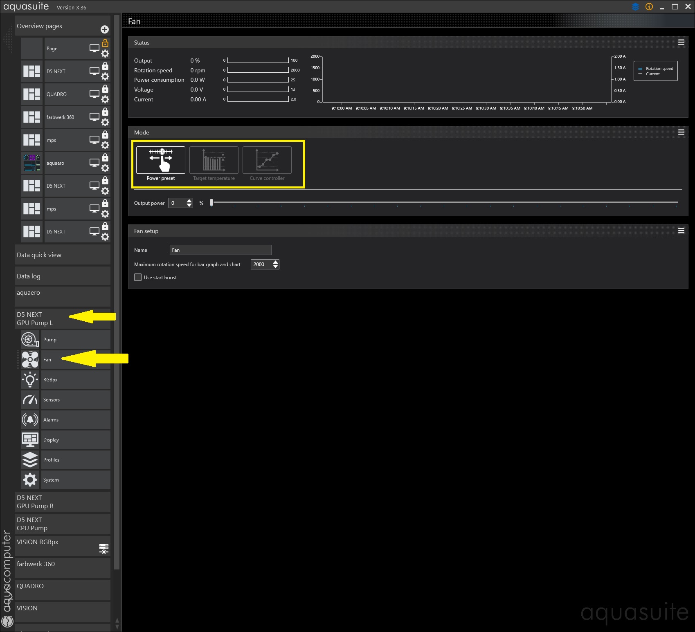Click the Output power percentage value field
Image resolution: width=695 pixels, height=632 pixels.
coord(178,203)
